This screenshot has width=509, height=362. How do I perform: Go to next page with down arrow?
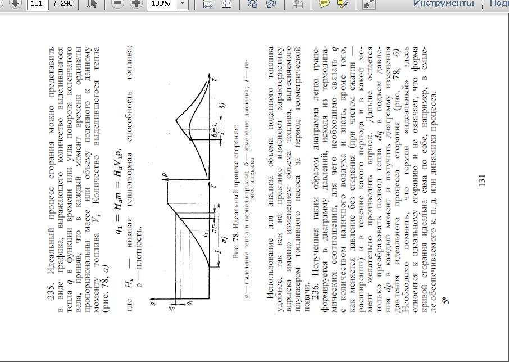[x=16, y=3]
